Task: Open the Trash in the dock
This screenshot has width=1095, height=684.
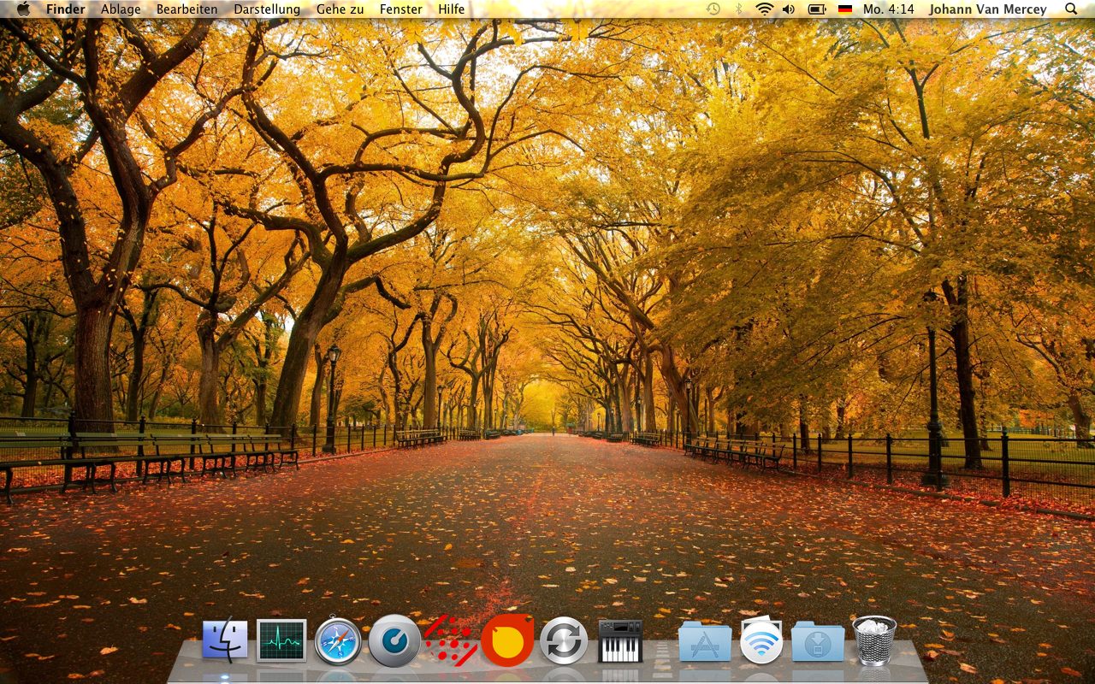Action: 874,640
